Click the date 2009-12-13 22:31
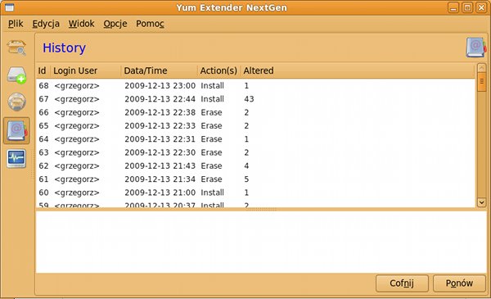 pyautogui.click(x=160, y=139)
